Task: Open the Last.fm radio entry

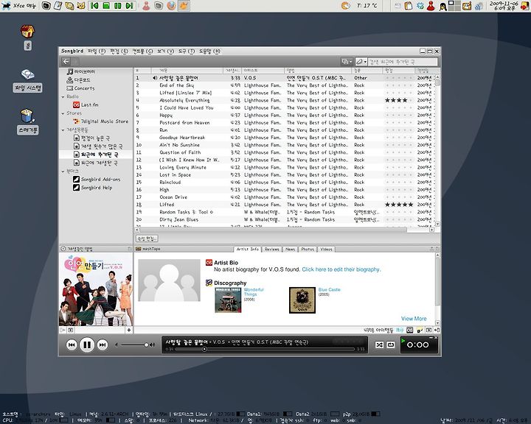Action: tap(86, 105)
